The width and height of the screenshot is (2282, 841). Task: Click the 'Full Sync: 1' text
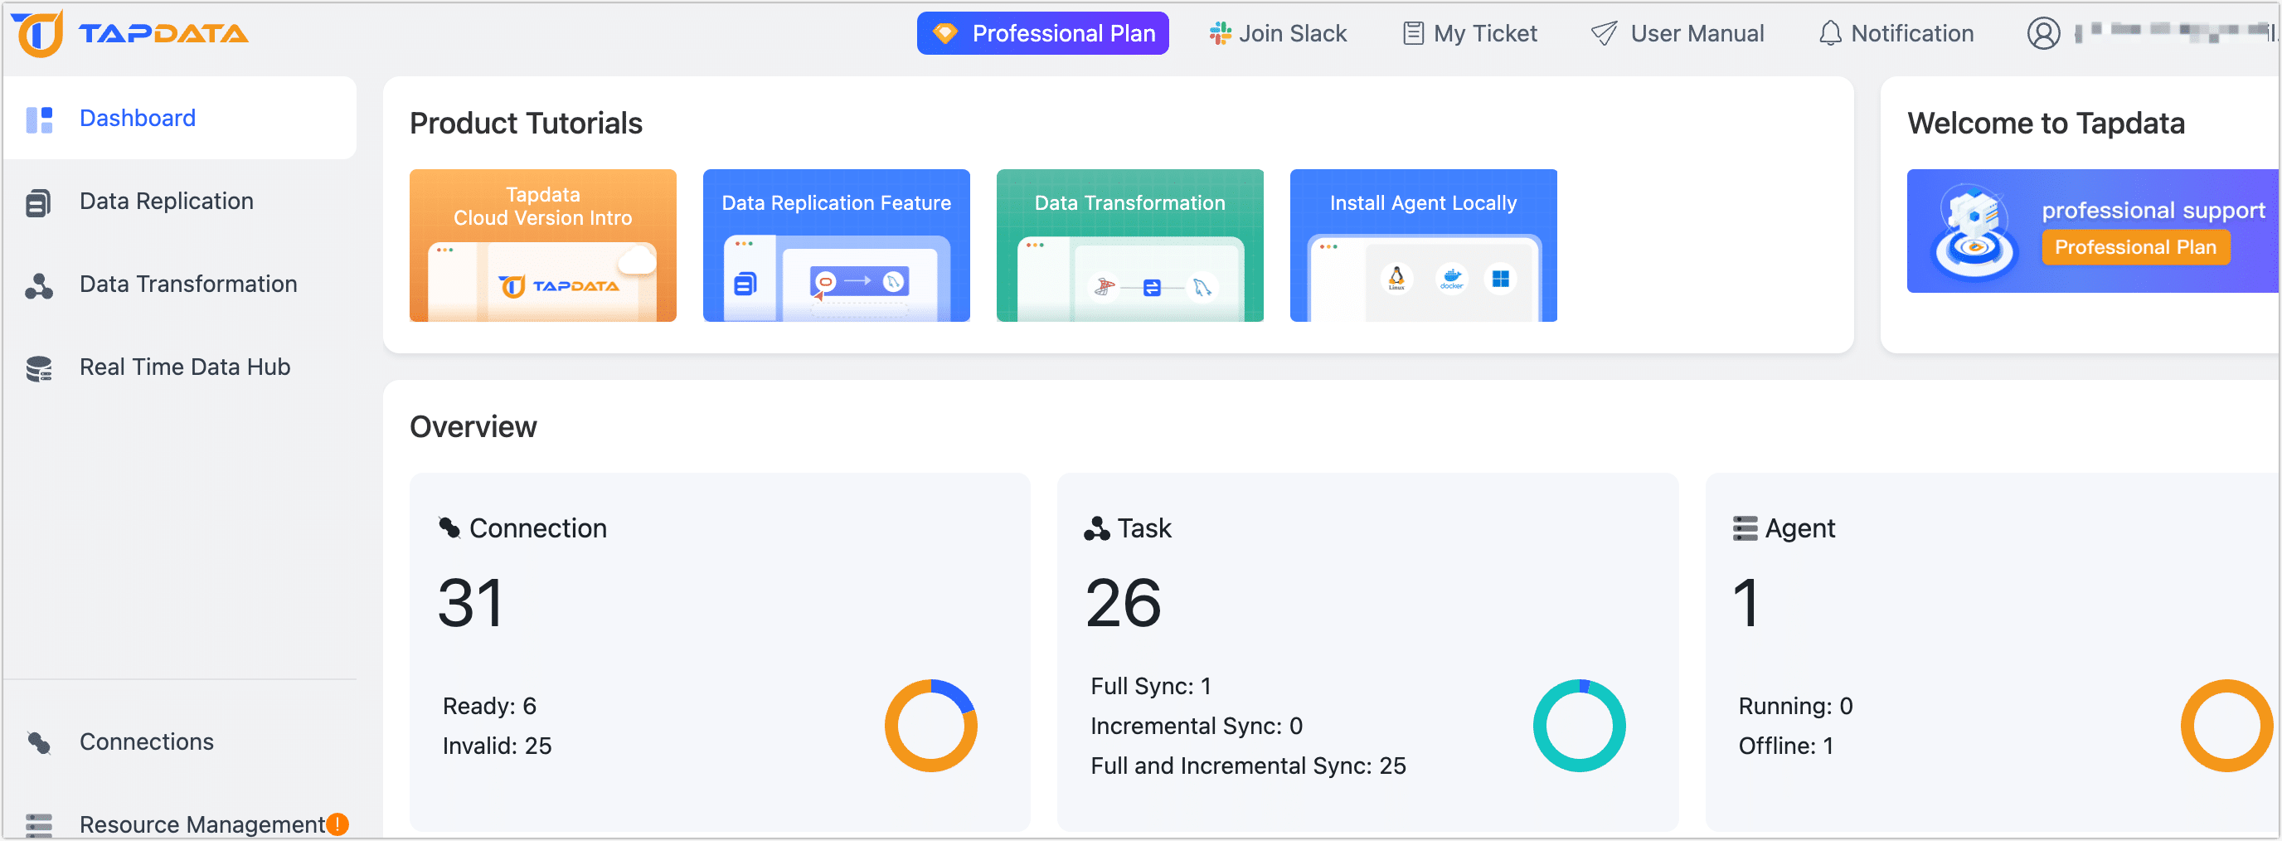[x=1151, y=687]
